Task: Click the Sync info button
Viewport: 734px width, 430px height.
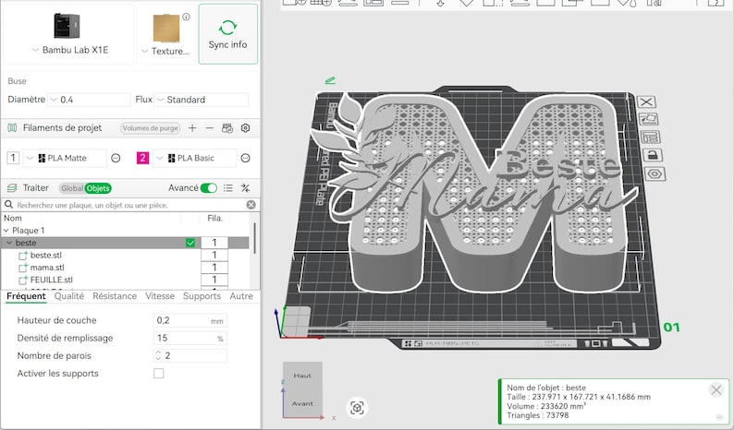Action: click(x=228, y=34)
